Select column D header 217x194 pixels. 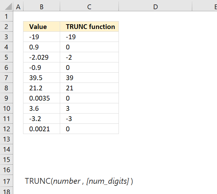(x=156, y=7)
